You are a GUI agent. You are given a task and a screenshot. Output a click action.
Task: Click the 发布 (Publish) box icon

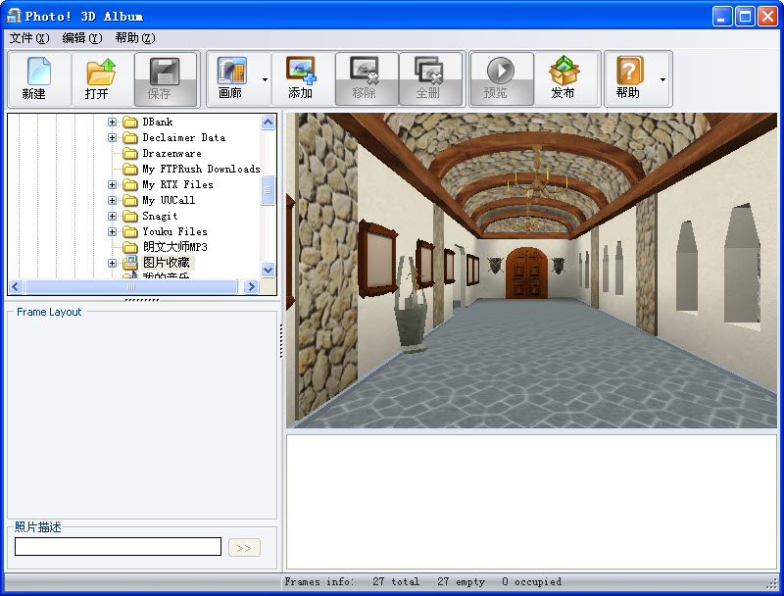[x=563, y=70]
